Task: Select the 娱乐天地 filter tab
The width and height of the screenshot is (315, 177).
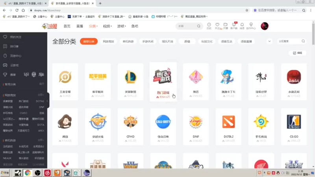Action: click(168, 41)
